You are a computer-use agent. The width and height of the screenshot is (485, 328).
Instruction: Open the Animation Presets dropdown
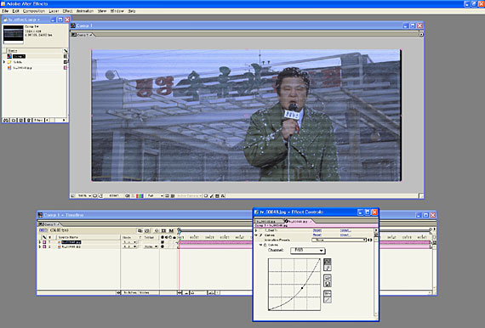click(x=339, y=240)
